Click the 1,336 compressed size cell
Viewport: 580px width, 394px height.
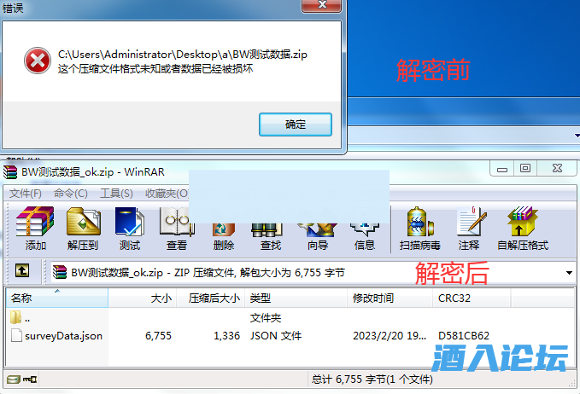pos(226,336)
